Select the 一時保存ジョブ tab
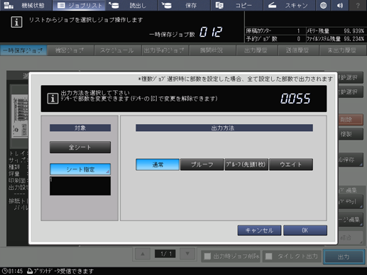Image resolution: width=367 pixels, height=275 pixels. [23, 50]
